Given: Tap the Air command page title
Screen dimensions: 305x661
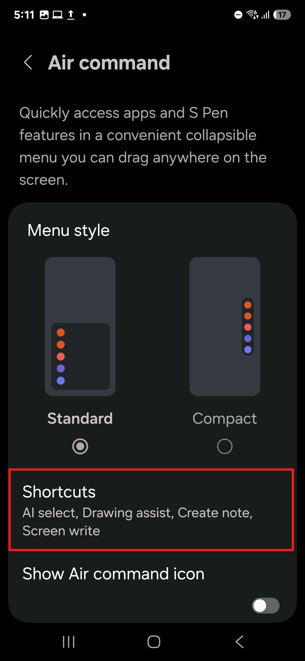Looking at the screenshot, I should click(109, 62).
